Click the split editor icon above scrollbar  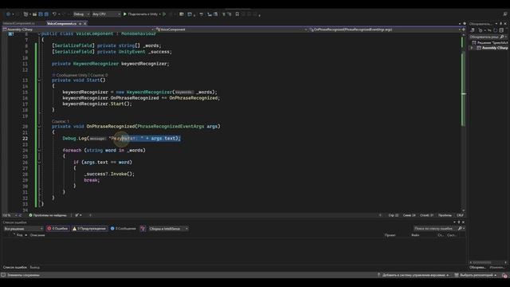click(x=464, y=29)
